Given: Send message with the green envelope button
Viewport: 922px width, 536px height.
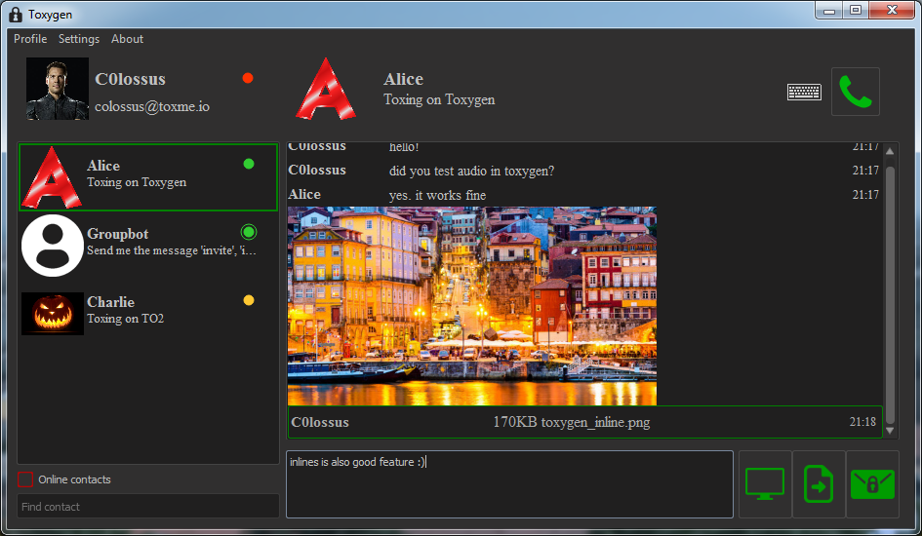Looking at the screenshot, I should coord(872,484).
